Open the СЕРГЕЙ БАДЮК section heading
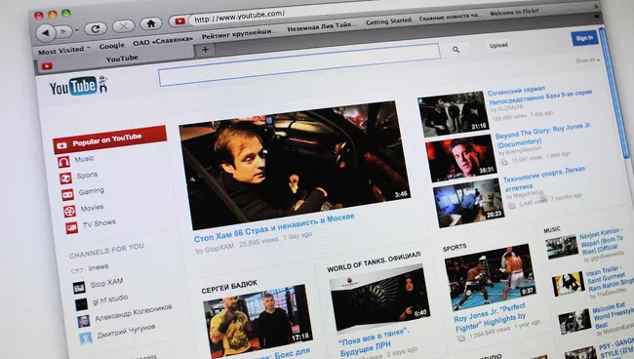 click(229, 287)
